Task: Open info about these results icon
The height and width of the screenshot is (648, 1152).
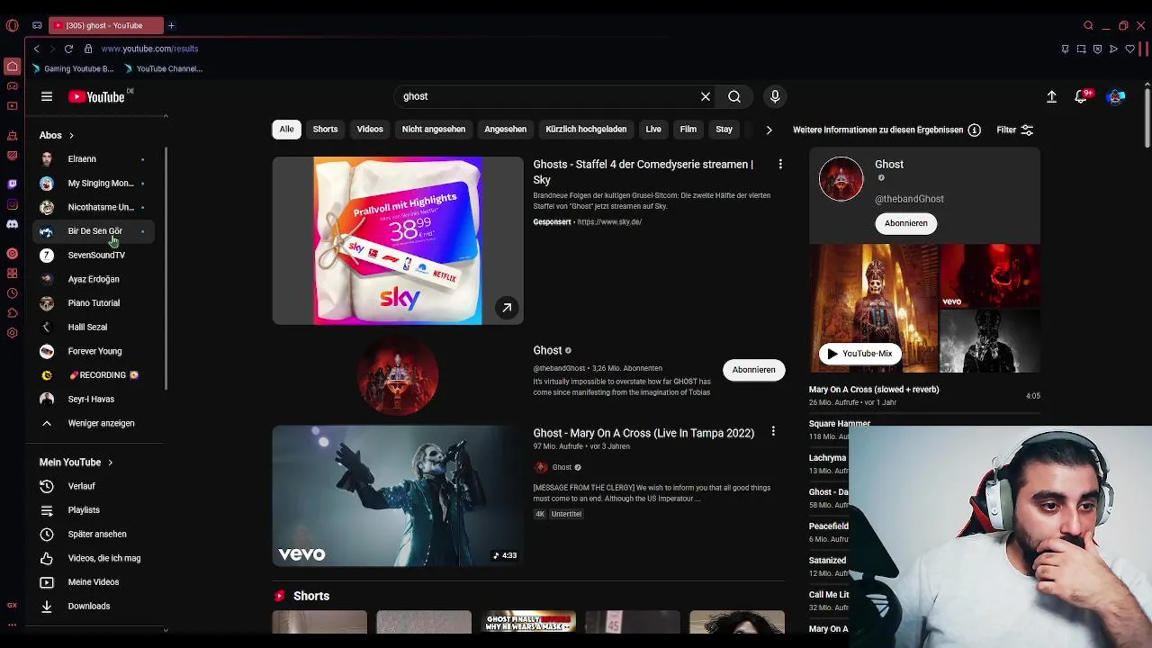Action: tap(974, 130)
